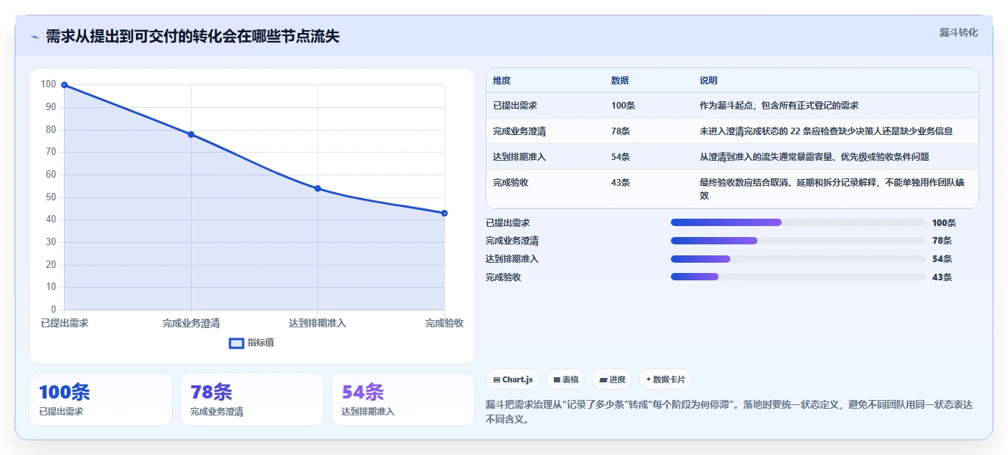Select the Chart.js chip
This screenshot has height=455, width=1008.
(x=513, y=379)
